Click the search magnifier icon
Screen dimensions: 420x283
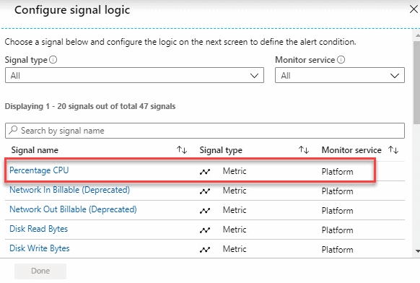pos(13,130)
